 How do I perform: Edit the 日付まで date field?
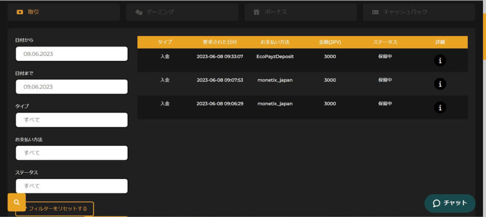coord(71,87)
